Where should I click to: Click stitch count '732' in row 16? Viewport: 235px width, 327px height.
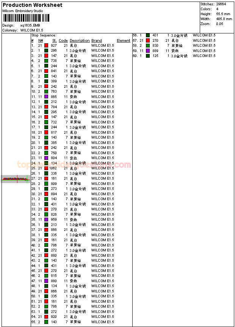(x=54, y=122)
